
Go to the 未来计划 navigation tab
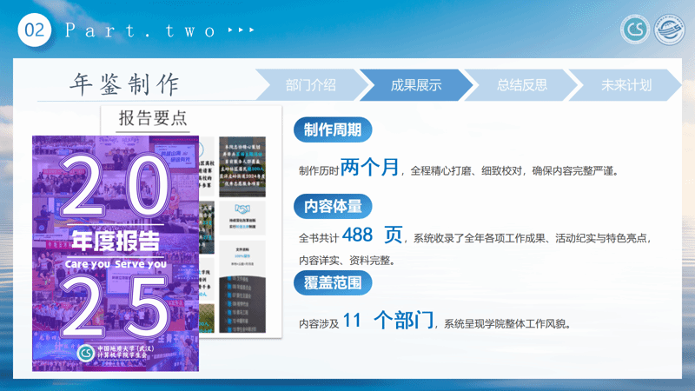pyautogui.click(x=626, y=85)
